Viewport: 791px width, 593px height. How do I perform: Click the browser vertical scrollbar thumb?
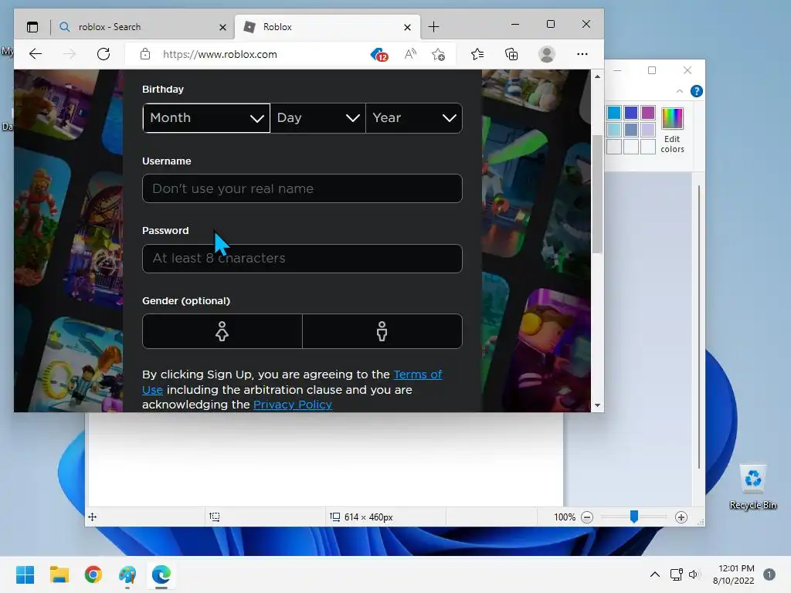point(597,194)
